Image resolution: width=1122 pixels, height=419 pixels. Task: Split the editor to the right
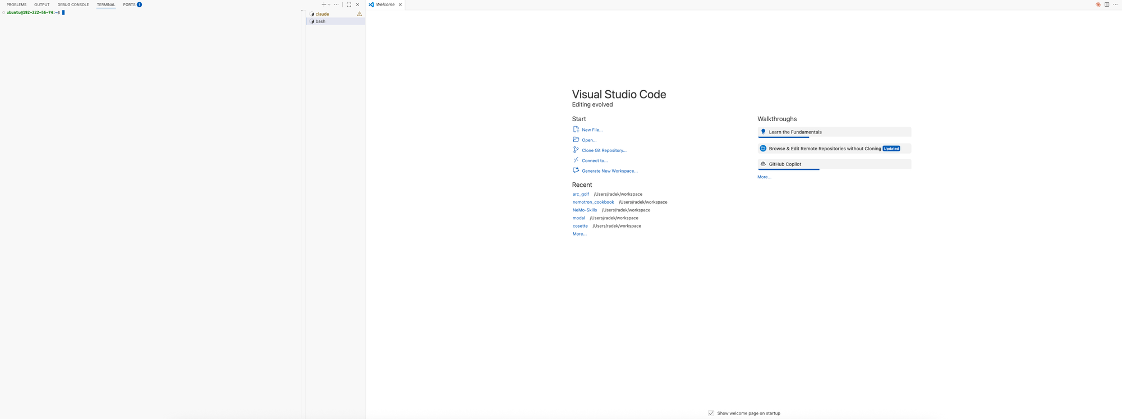pyautogui.click(x=1107, y=4)
